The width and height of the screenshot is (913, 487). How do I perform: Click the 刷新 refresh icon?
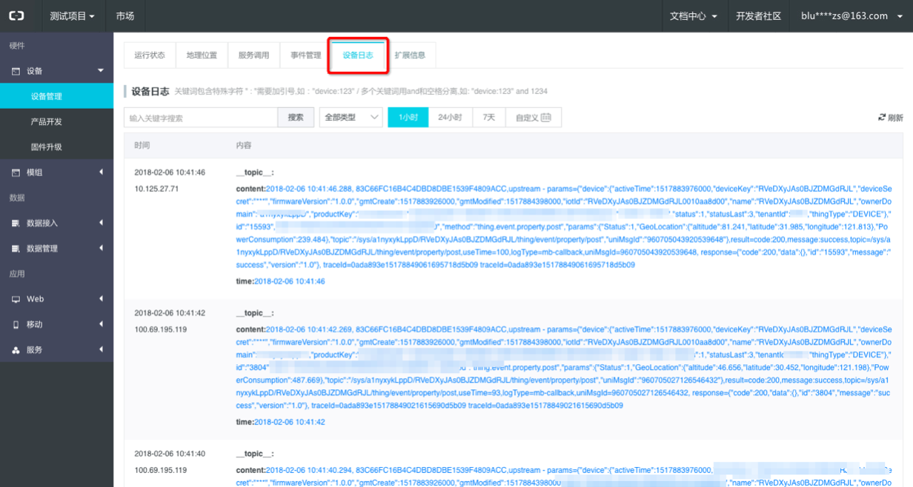(882, 118)
